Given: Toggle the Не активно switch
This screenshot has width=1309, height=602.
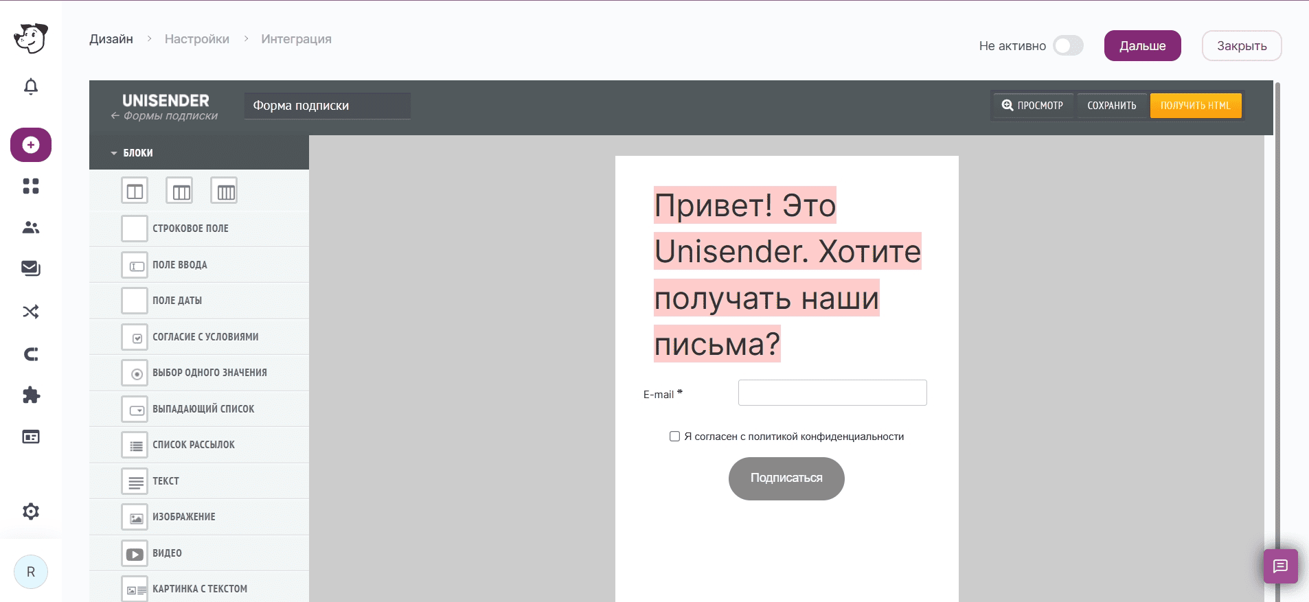Looking at the screenshot, I should (1069, 46).
